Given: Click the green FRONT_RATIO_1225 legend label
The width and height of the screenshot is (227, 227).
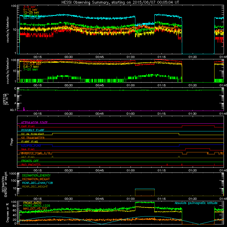Looking at the screenshot, I should tap(37, 206).
